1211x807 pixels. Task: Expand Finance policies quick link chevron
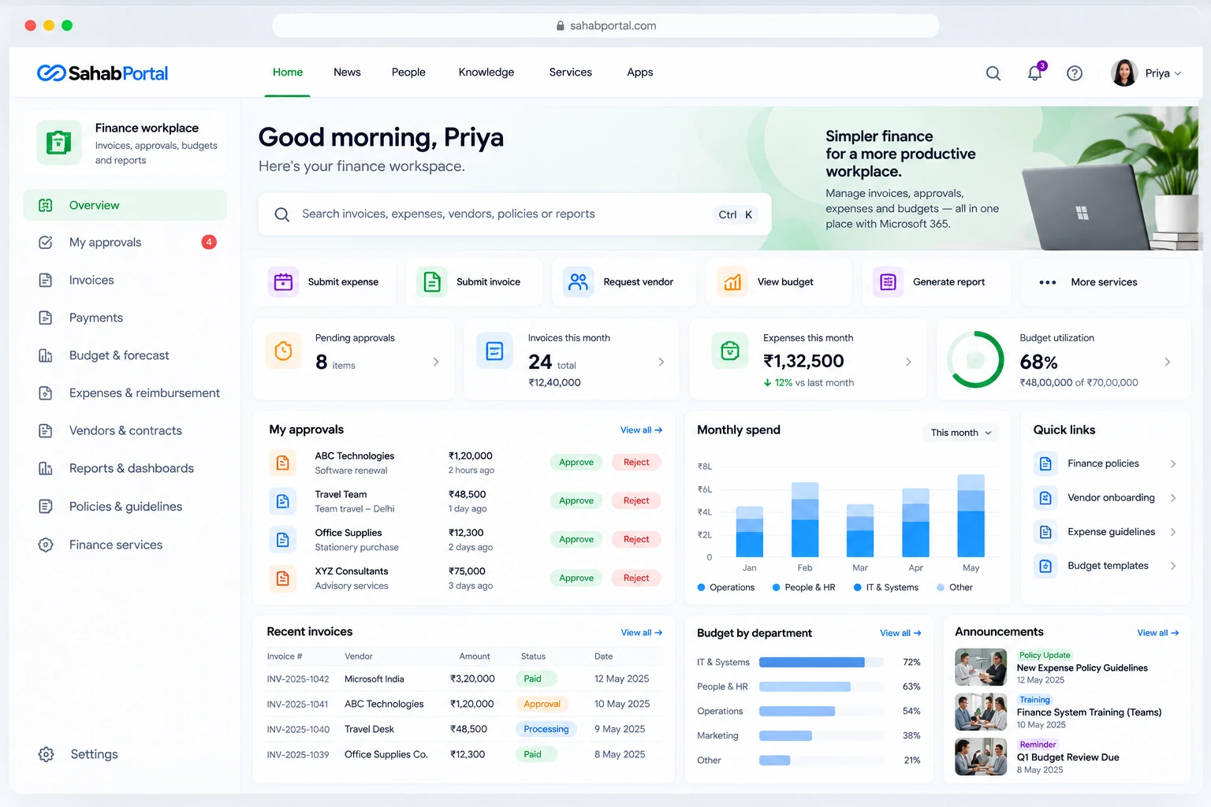(x=1173, y=463)
